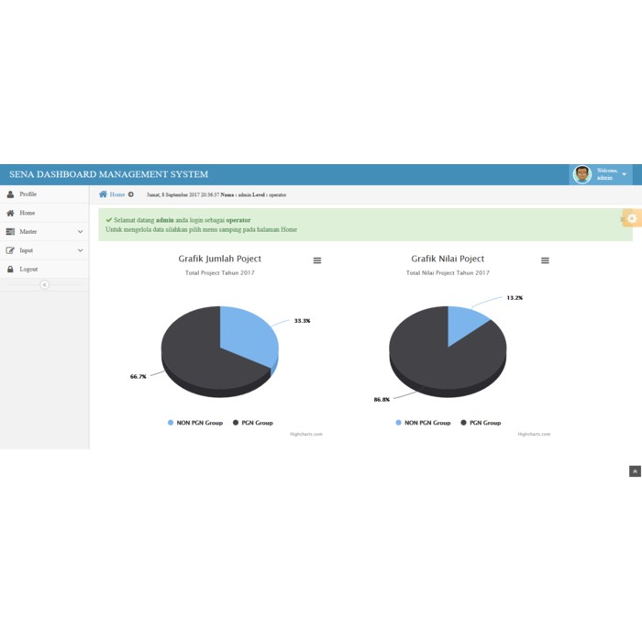
Task: Click the 86.8% data label
Action: tap(382, 400)
